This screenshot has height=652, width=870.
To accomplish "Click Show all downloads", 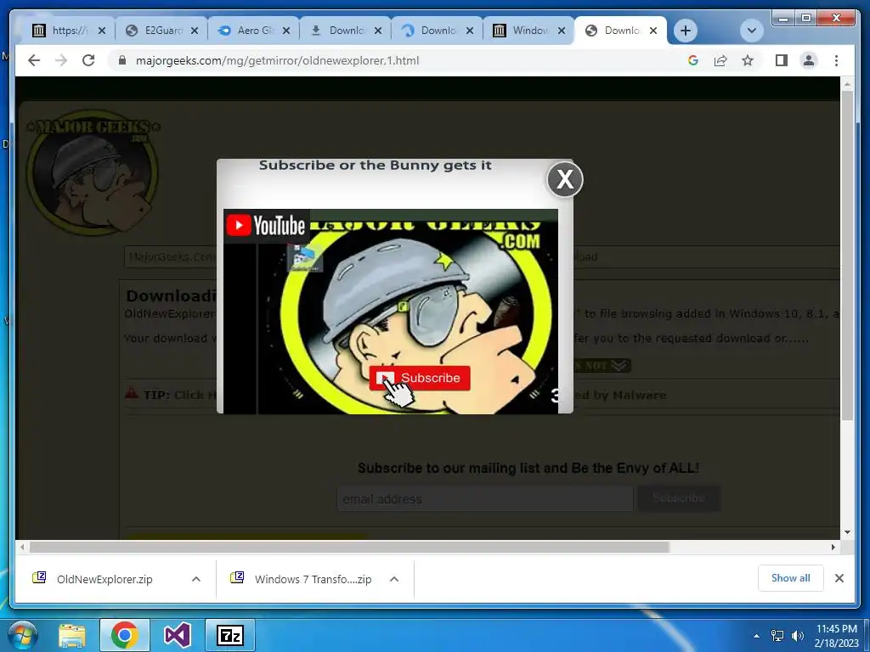I will [791, 578].
